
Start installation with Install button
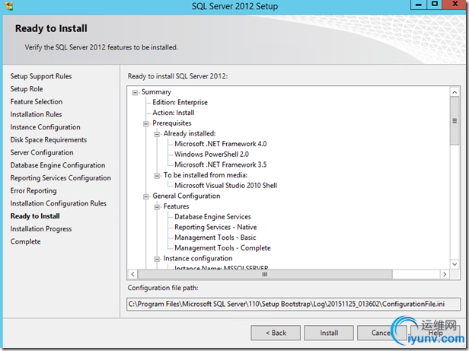[329, 333]
